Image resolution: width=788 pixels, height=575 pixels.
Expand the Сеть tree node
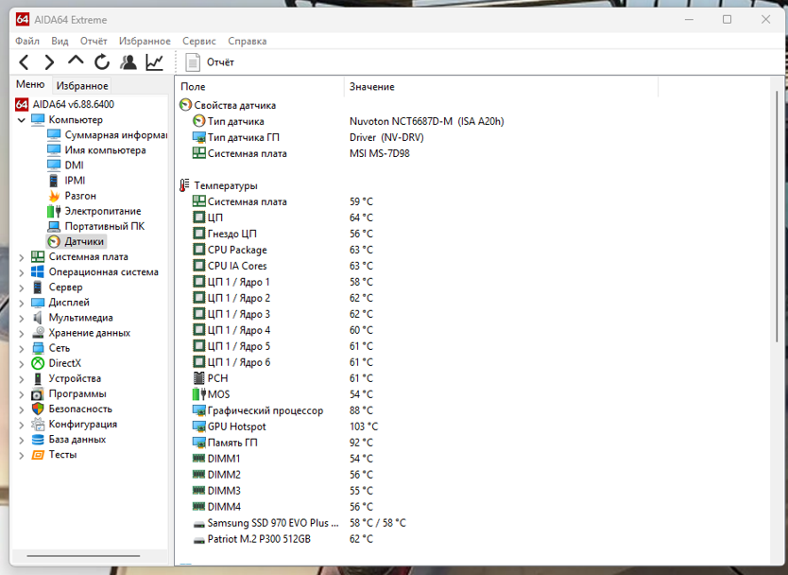point(21,349)
